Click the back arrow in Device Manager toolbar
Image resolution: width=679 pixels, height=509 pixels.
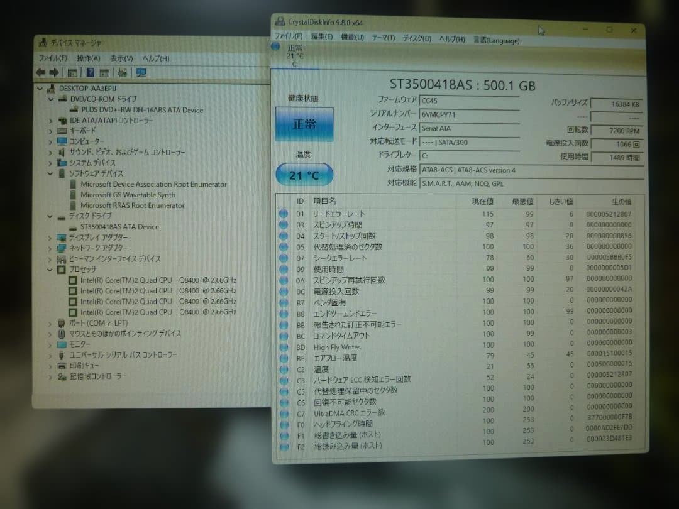[41, 72]
